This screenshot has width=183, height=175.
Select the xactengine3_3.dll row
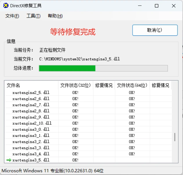[88, 148]
